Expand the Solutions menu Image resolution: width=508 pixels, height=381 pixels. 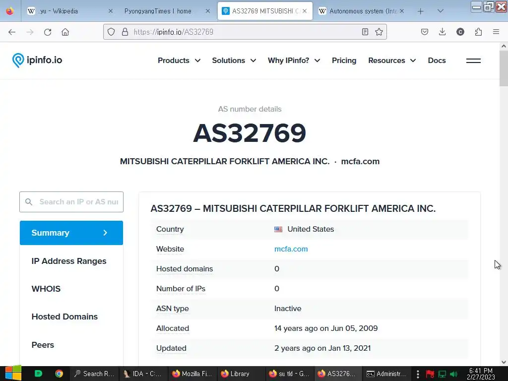click(x=234, y=61)
